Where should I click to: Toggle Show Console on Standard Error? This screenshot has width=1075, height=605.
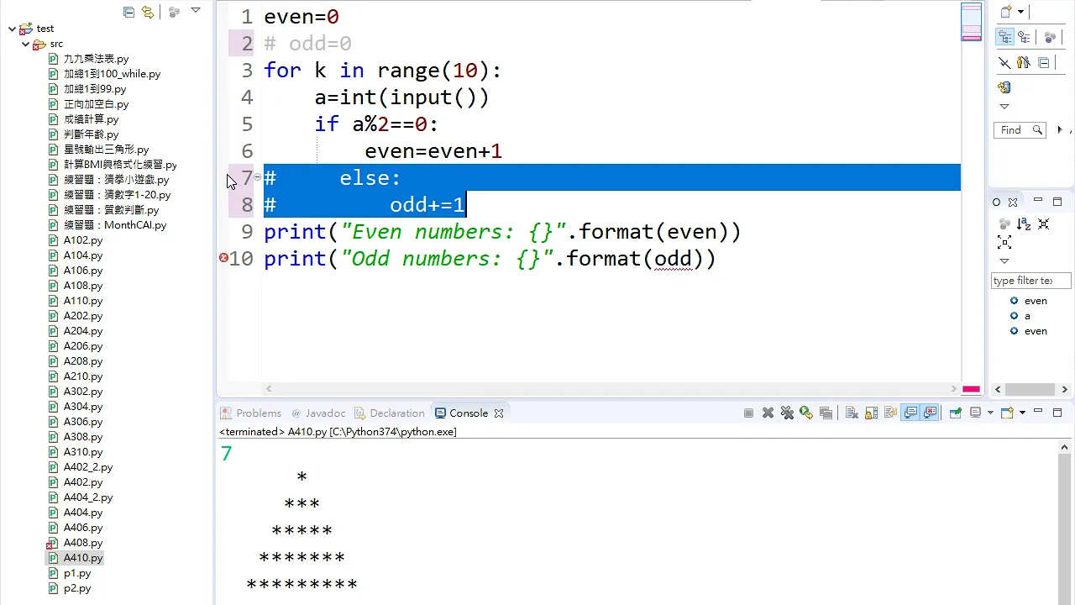point(930,413)
